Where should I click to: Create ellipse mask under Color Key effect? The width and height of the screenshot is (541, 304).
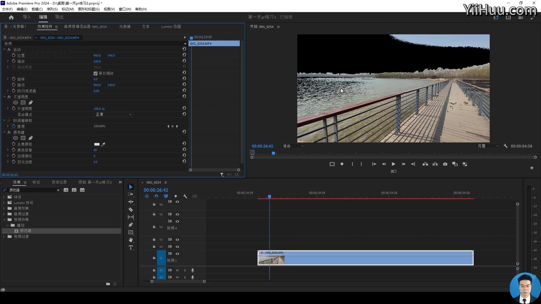15,138
